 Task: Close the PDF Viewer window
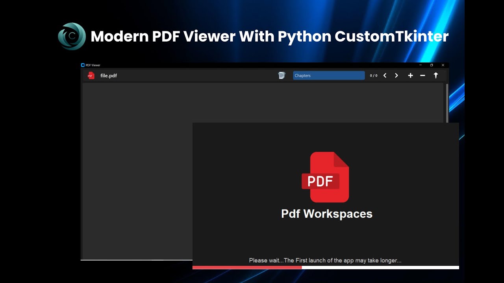pyautogui.click(x=443, y=65)
